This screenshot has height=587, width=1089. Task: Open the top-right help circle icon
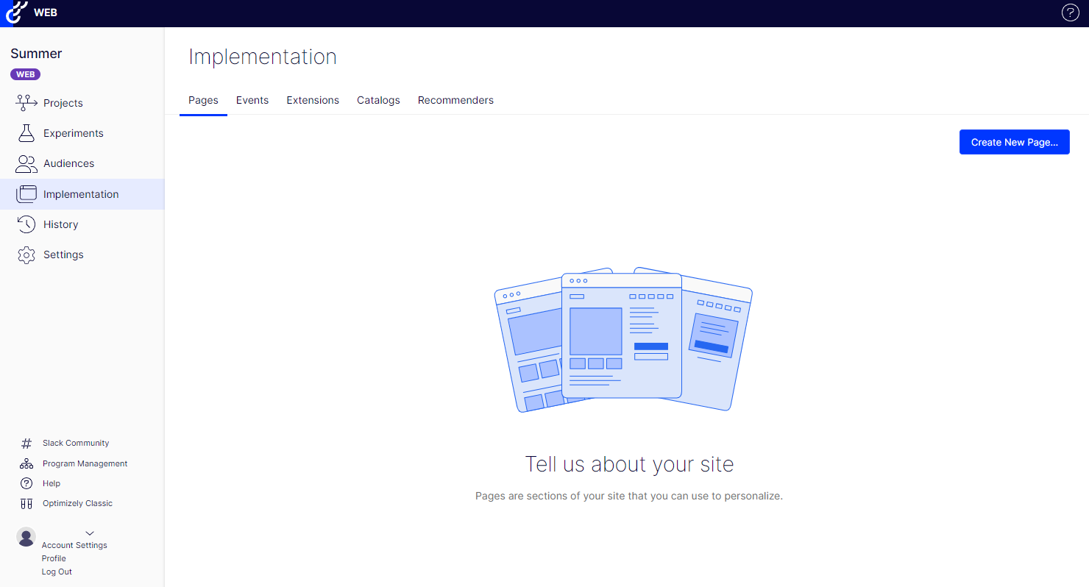point(1070,13)
